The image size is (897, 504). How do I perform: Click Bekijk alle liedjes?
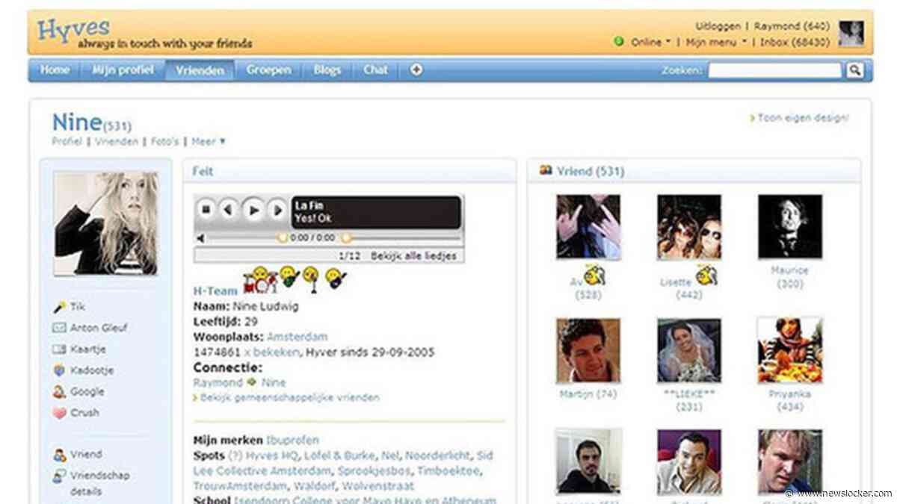click(x=413, y=255)
